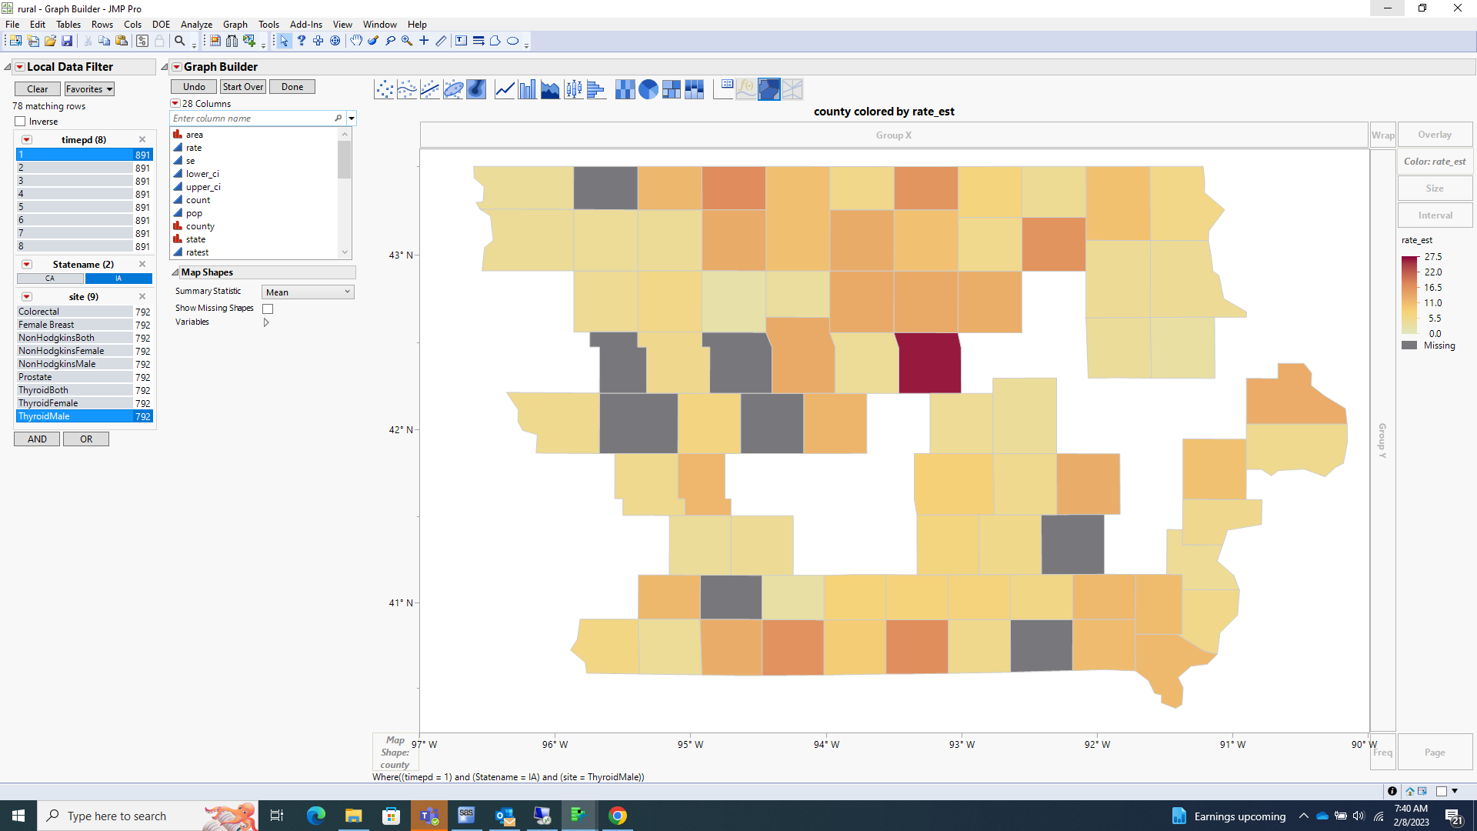
Task: Choose the Magnifier zoom tool
Action: (408, 41)
